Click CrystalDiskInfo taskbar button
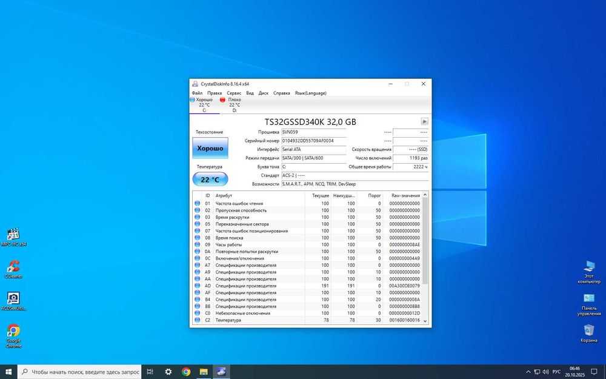 [x=221, y=372]
